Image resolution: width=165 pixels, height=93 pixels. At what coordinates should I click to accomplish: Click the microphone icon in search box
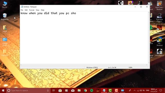pos(48,90)
